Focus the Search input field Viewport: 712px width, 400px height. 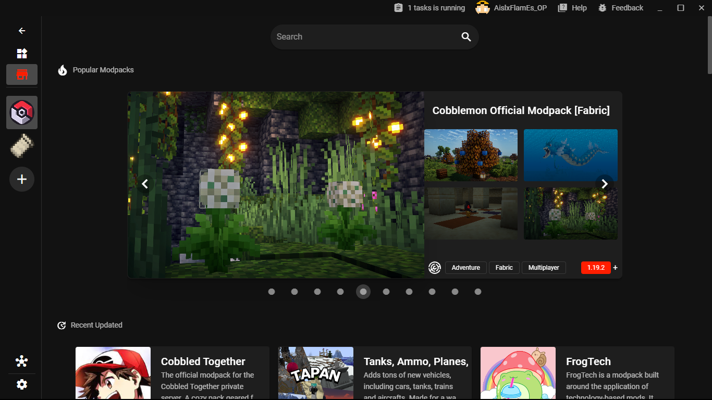click(365, 37)
